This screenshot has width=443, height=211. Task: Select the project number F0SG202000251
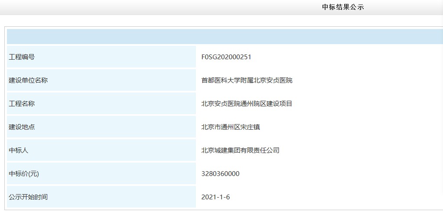click(226, 57)
